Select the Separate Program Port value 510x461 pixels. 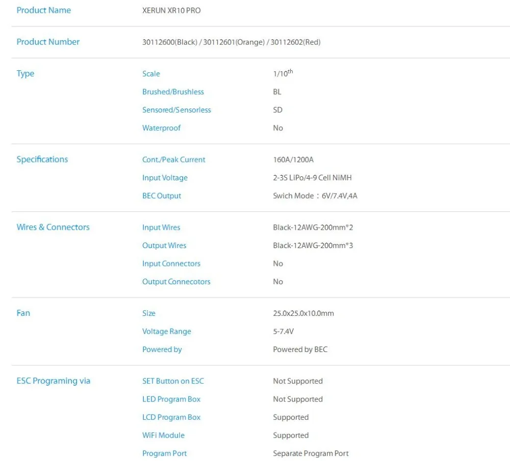click(x=311, y=453)
